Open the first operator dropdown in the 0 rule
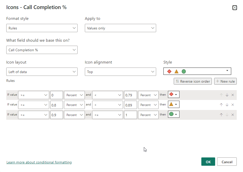 point(34,95)
